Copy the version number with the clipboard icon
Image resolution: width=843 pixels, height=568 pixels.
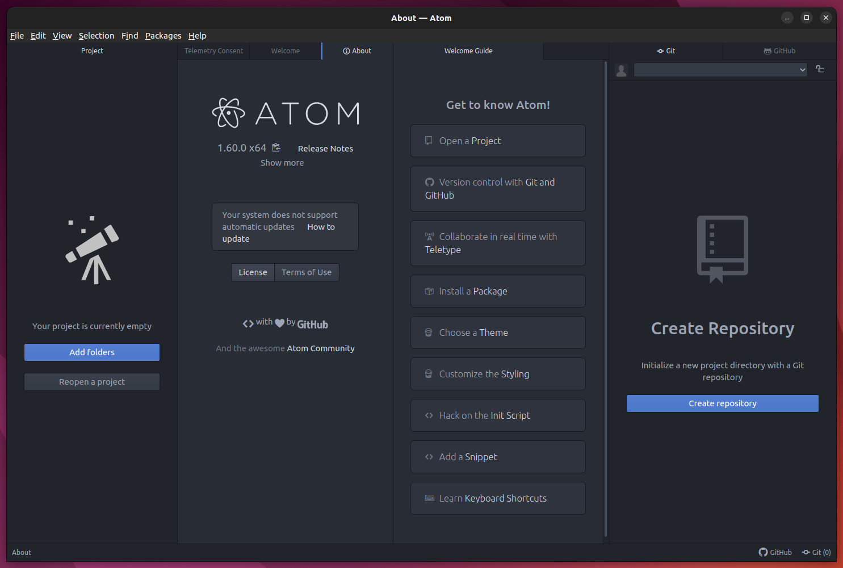pyautogui.click(x=276, y=148)
